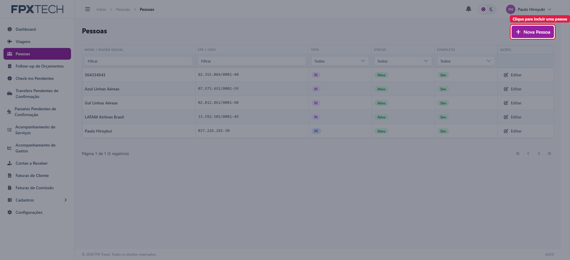This screenshot has width=570, height=260.
Task: Click Ativo badge in Azul Linhas Aéreas row
Action: click(x=381, y=89)
